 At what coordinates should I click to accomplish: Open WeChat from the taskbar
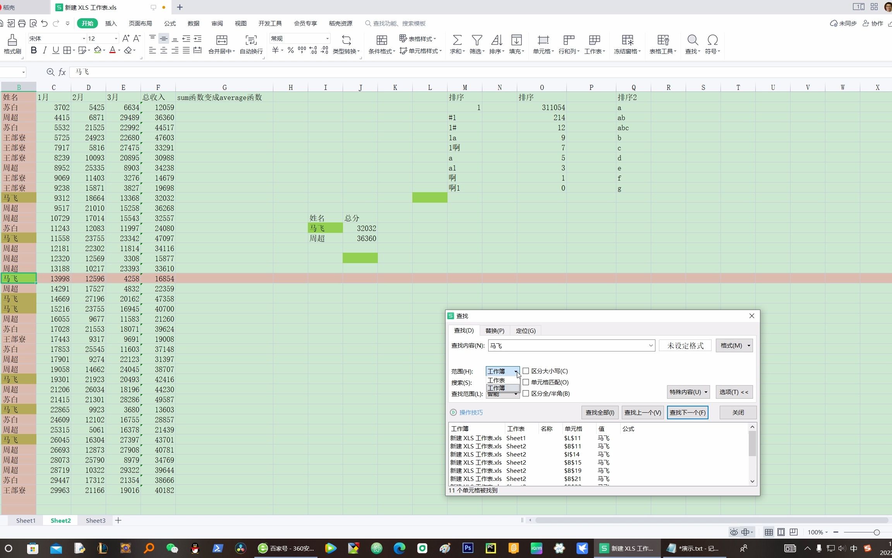(x=172, y=548)
